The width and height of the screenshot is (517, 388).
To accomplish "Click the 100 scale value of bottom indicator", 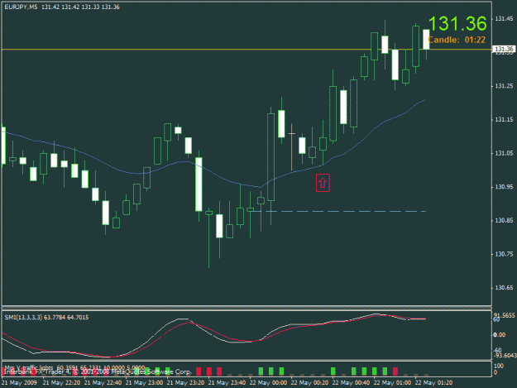I will [499, 366].
